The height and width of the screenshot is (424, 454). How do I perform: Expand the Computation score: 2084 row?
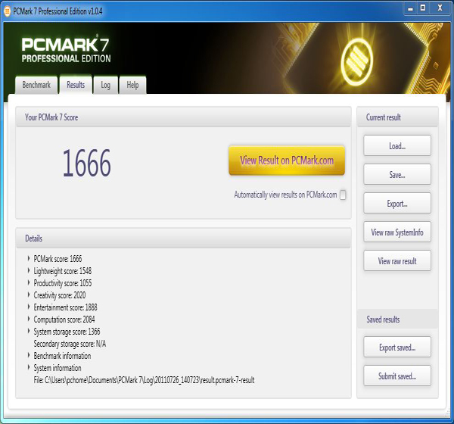point(29,319)
